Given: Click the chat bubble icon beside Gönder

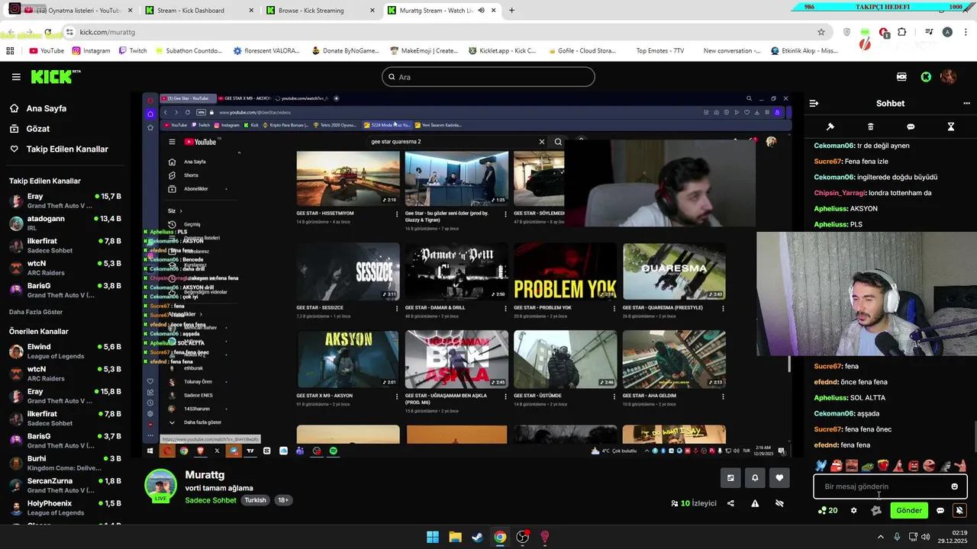Looking at the screenshot, I should coord(940,511).
